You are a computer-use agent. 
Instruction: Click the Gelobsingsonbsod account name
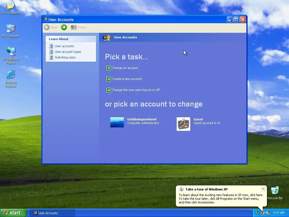pos(142,119)
